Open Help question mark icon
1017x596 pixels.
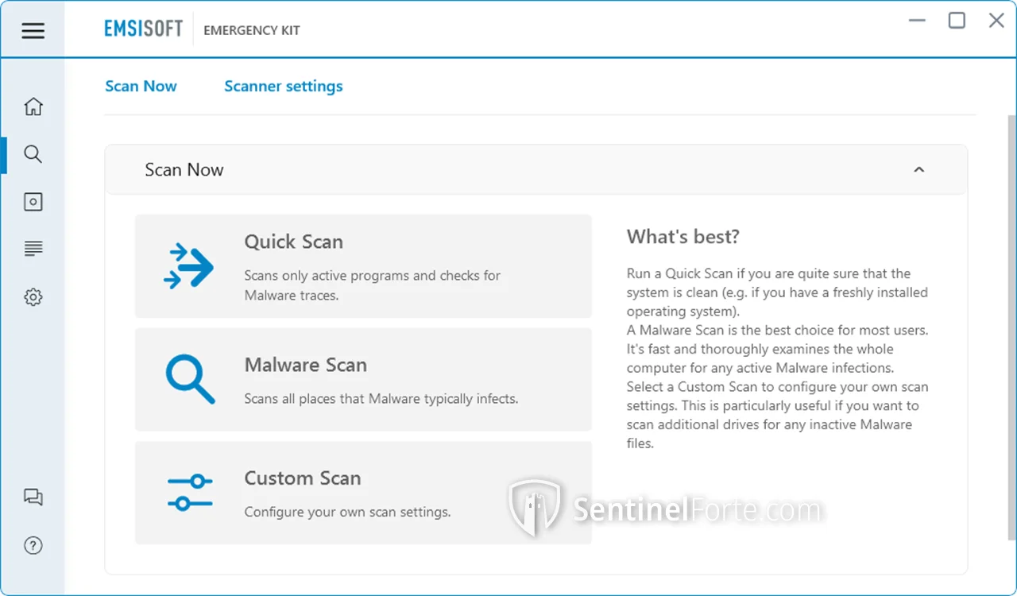(x=33, y=546)
